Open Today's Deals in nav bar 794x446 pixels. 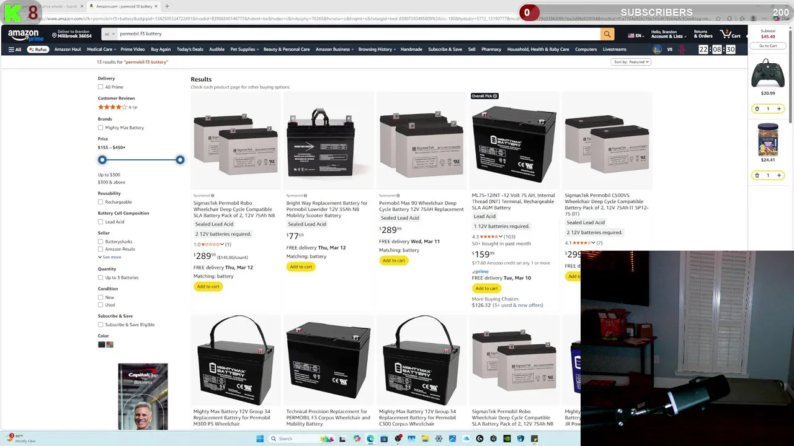pos(190,50)
